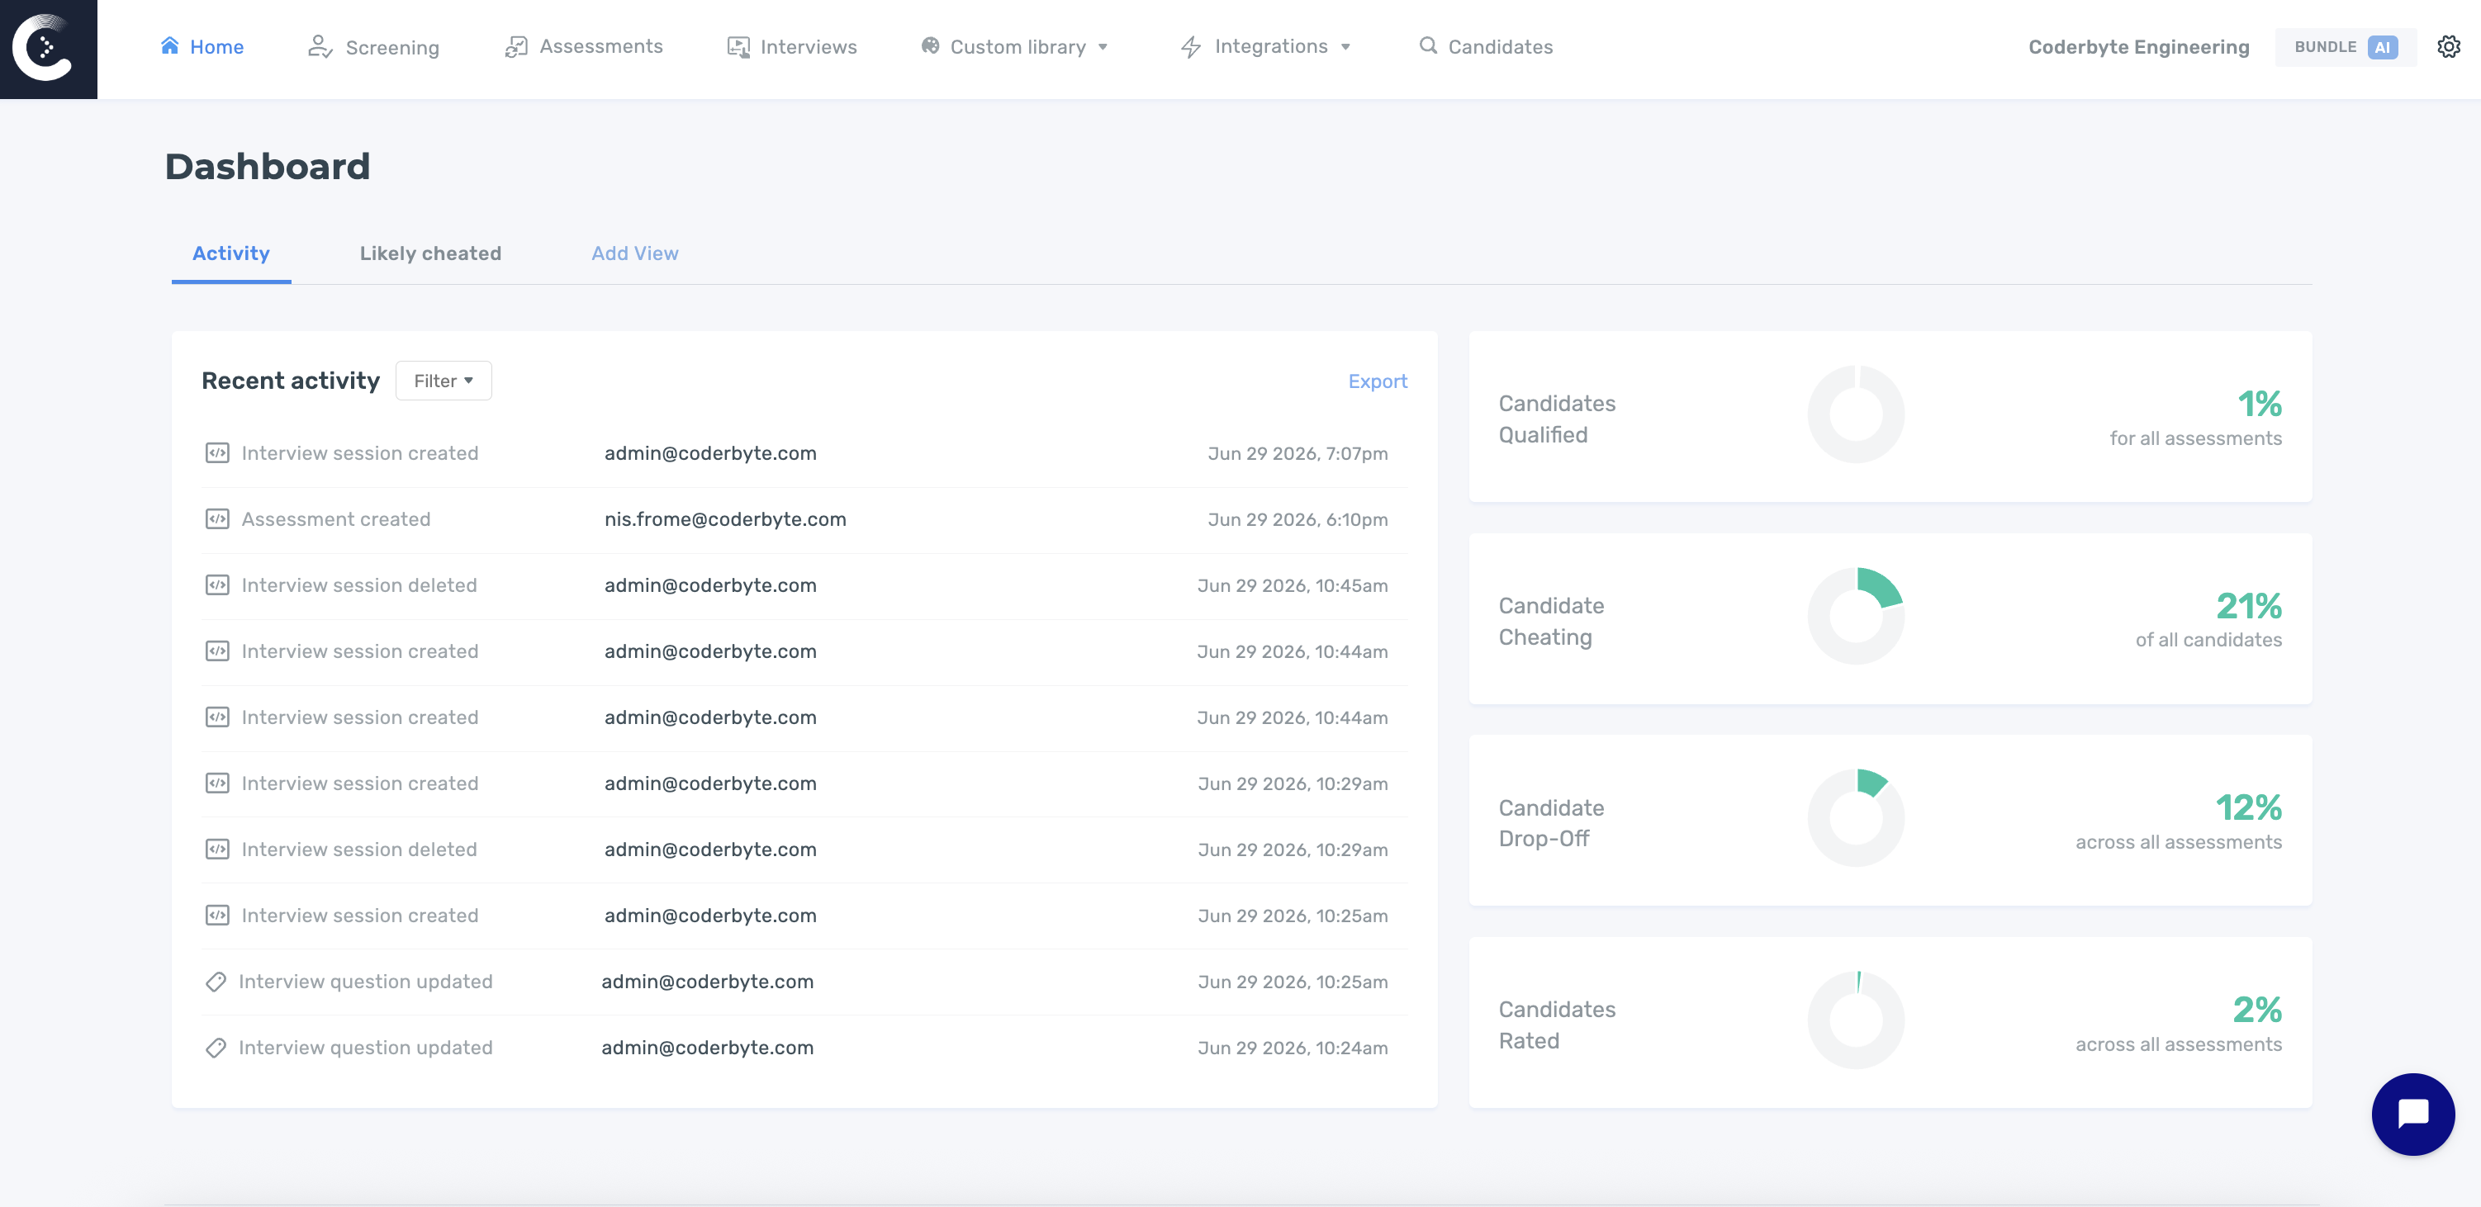Viewport: 2481px width, 1207px height.
Task: Go to the Interviews menu item
Action: click(792, 46)
